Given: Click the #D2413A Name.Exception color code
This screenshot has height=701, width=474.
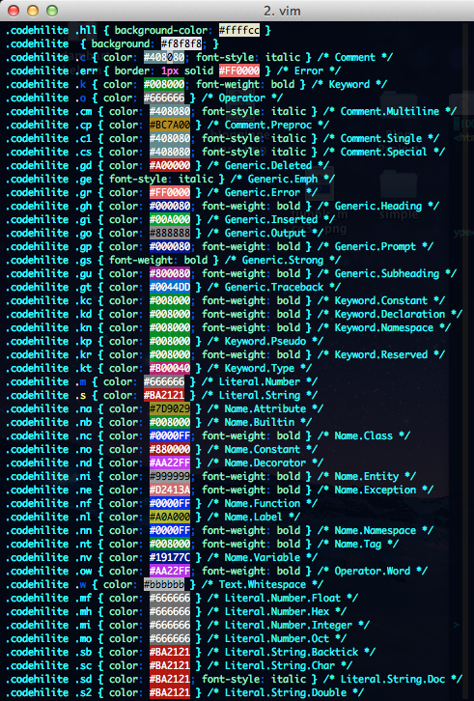Looking at the screenshot, I should coord(170,490).
